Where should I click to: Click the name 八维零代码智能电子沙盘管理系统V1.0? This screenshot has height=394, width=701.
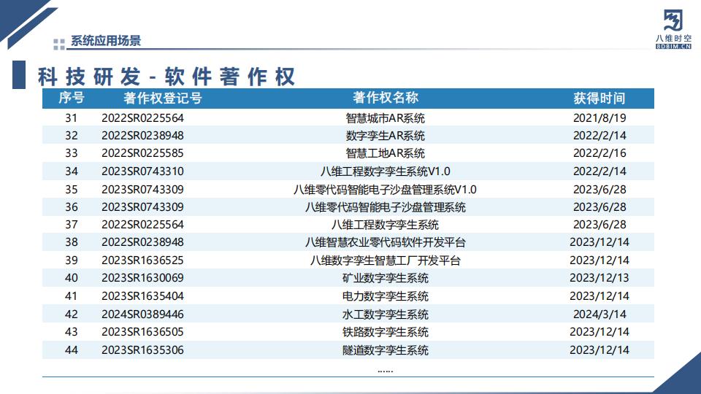[385, 190]
